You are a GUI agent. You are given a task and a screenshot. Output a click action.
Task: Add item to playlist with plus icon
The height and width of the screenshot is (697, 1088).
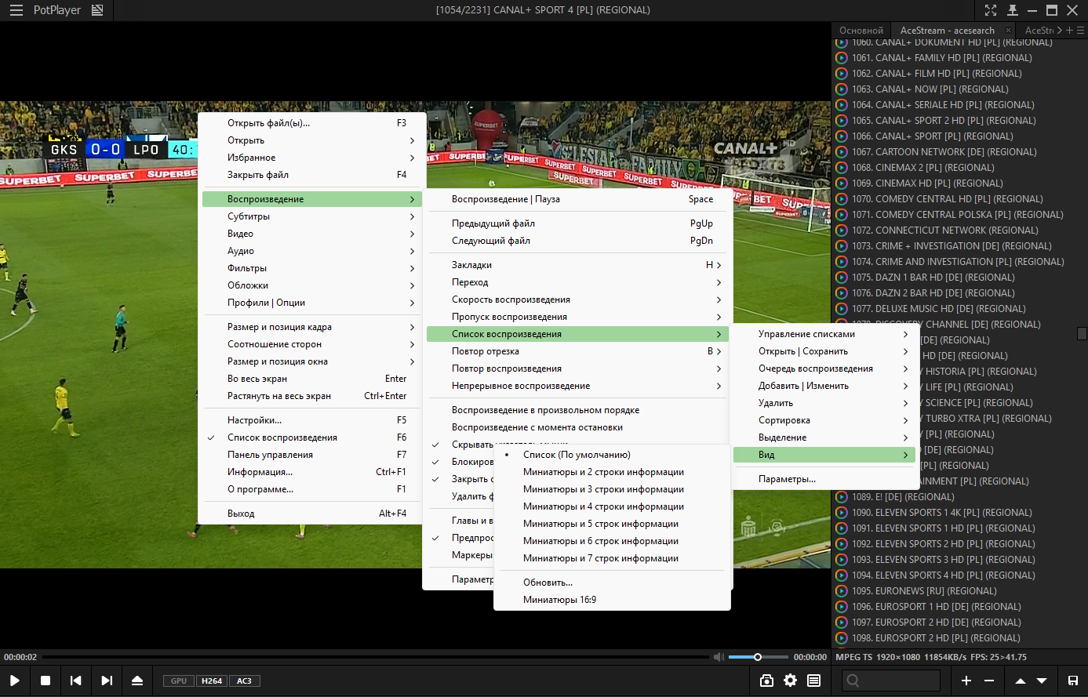click(966, 681)
